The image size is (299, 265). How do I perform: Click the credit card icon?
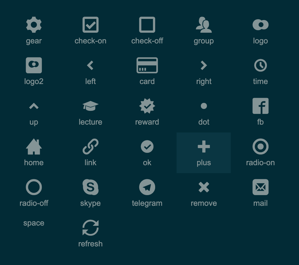(x=147, y=65)
